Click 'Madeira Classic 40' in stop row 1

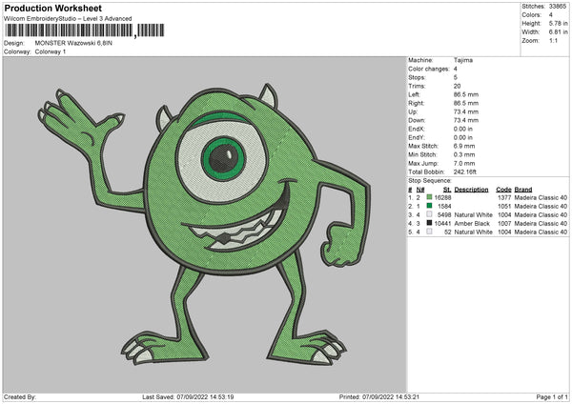point(541,197)
